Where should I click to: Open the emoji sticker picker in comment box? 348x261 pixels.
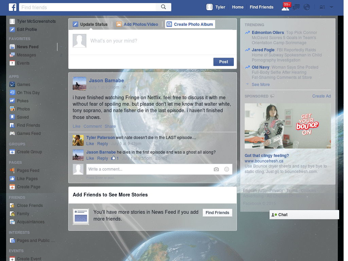pos(227,169)
